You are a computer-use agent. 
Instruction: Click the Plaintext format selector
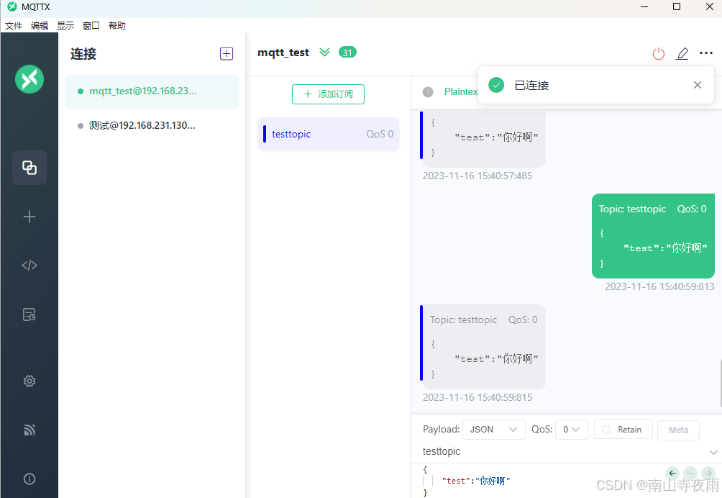460,91
